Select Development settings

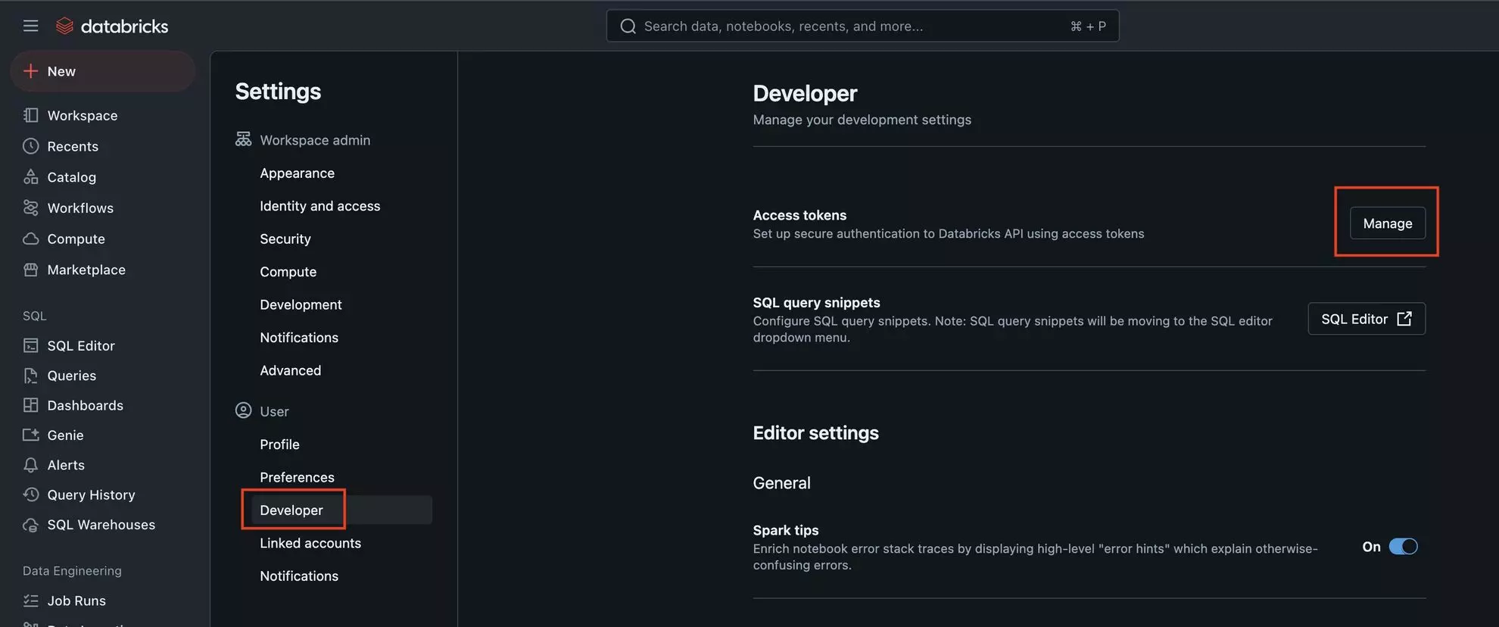[x=301, y=304]
